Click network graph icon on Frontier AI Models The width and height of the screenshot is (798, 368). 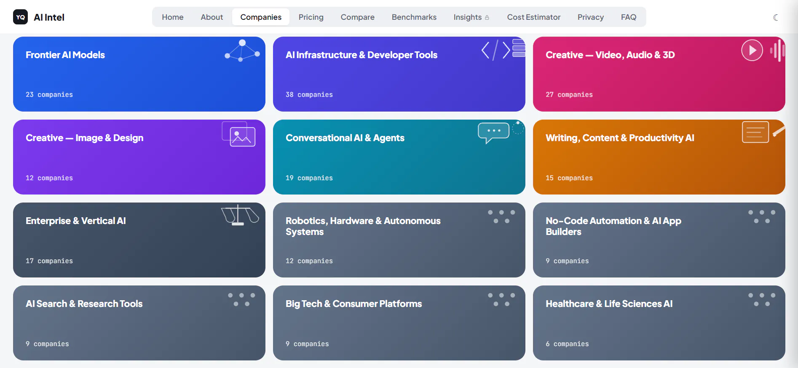(x=242, y=51)
